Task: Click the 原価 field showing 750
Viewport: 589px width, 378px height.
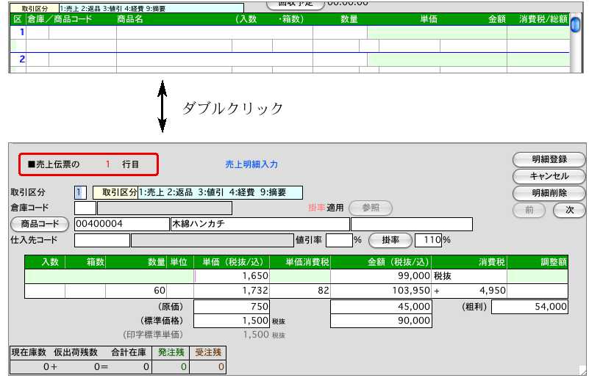Action: point(231,307)
